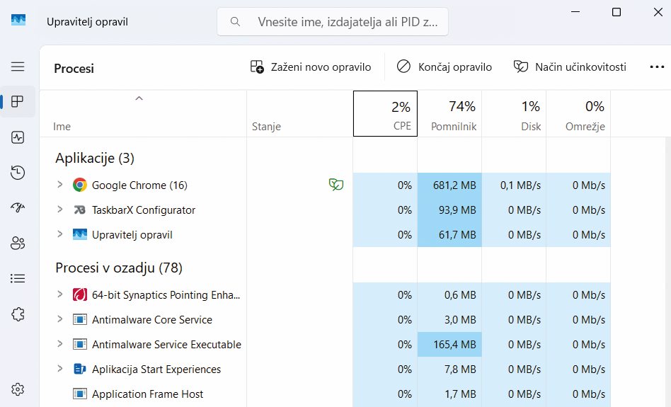This screenshot has width=671, height=407.
Task: Open the App history sidebar icon
Action: (18, 173)
